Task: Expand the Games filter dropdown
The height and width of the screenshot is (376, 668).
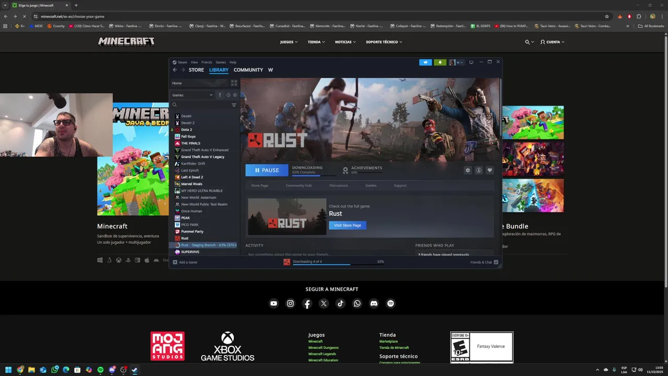Action: coord(193,95)
